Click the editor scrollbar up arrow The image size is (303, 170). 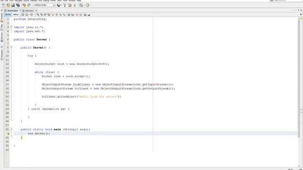coord(299,18)
